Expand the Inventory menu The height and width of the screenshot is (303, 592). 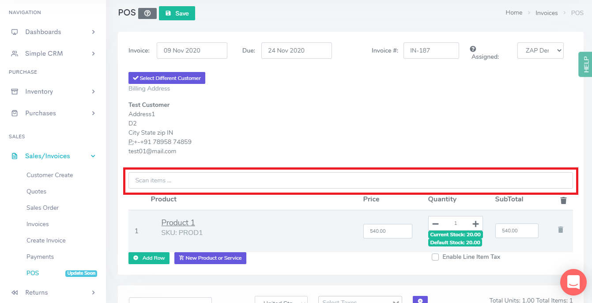click(x=53, y=91)
